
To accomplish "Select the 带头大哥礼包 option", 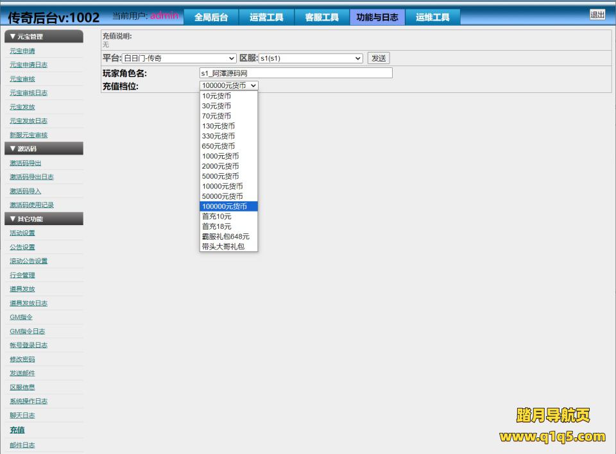I will 223,246.
